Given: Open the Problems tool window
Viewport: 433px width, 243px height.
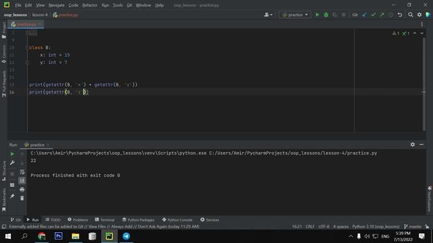Looking at the screenshot, I should coord(78,219).
